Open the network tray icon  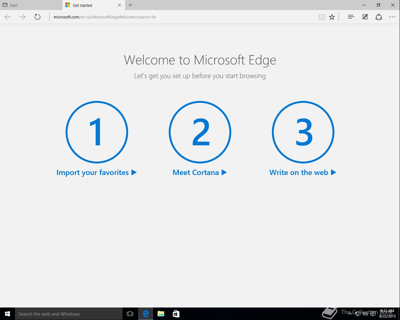coord(358,314)
